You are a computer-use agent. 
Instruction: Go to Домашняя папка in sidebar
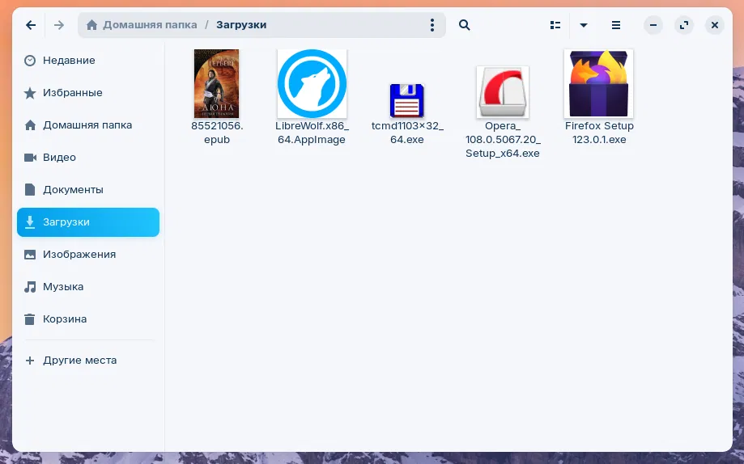pos(88,125)
